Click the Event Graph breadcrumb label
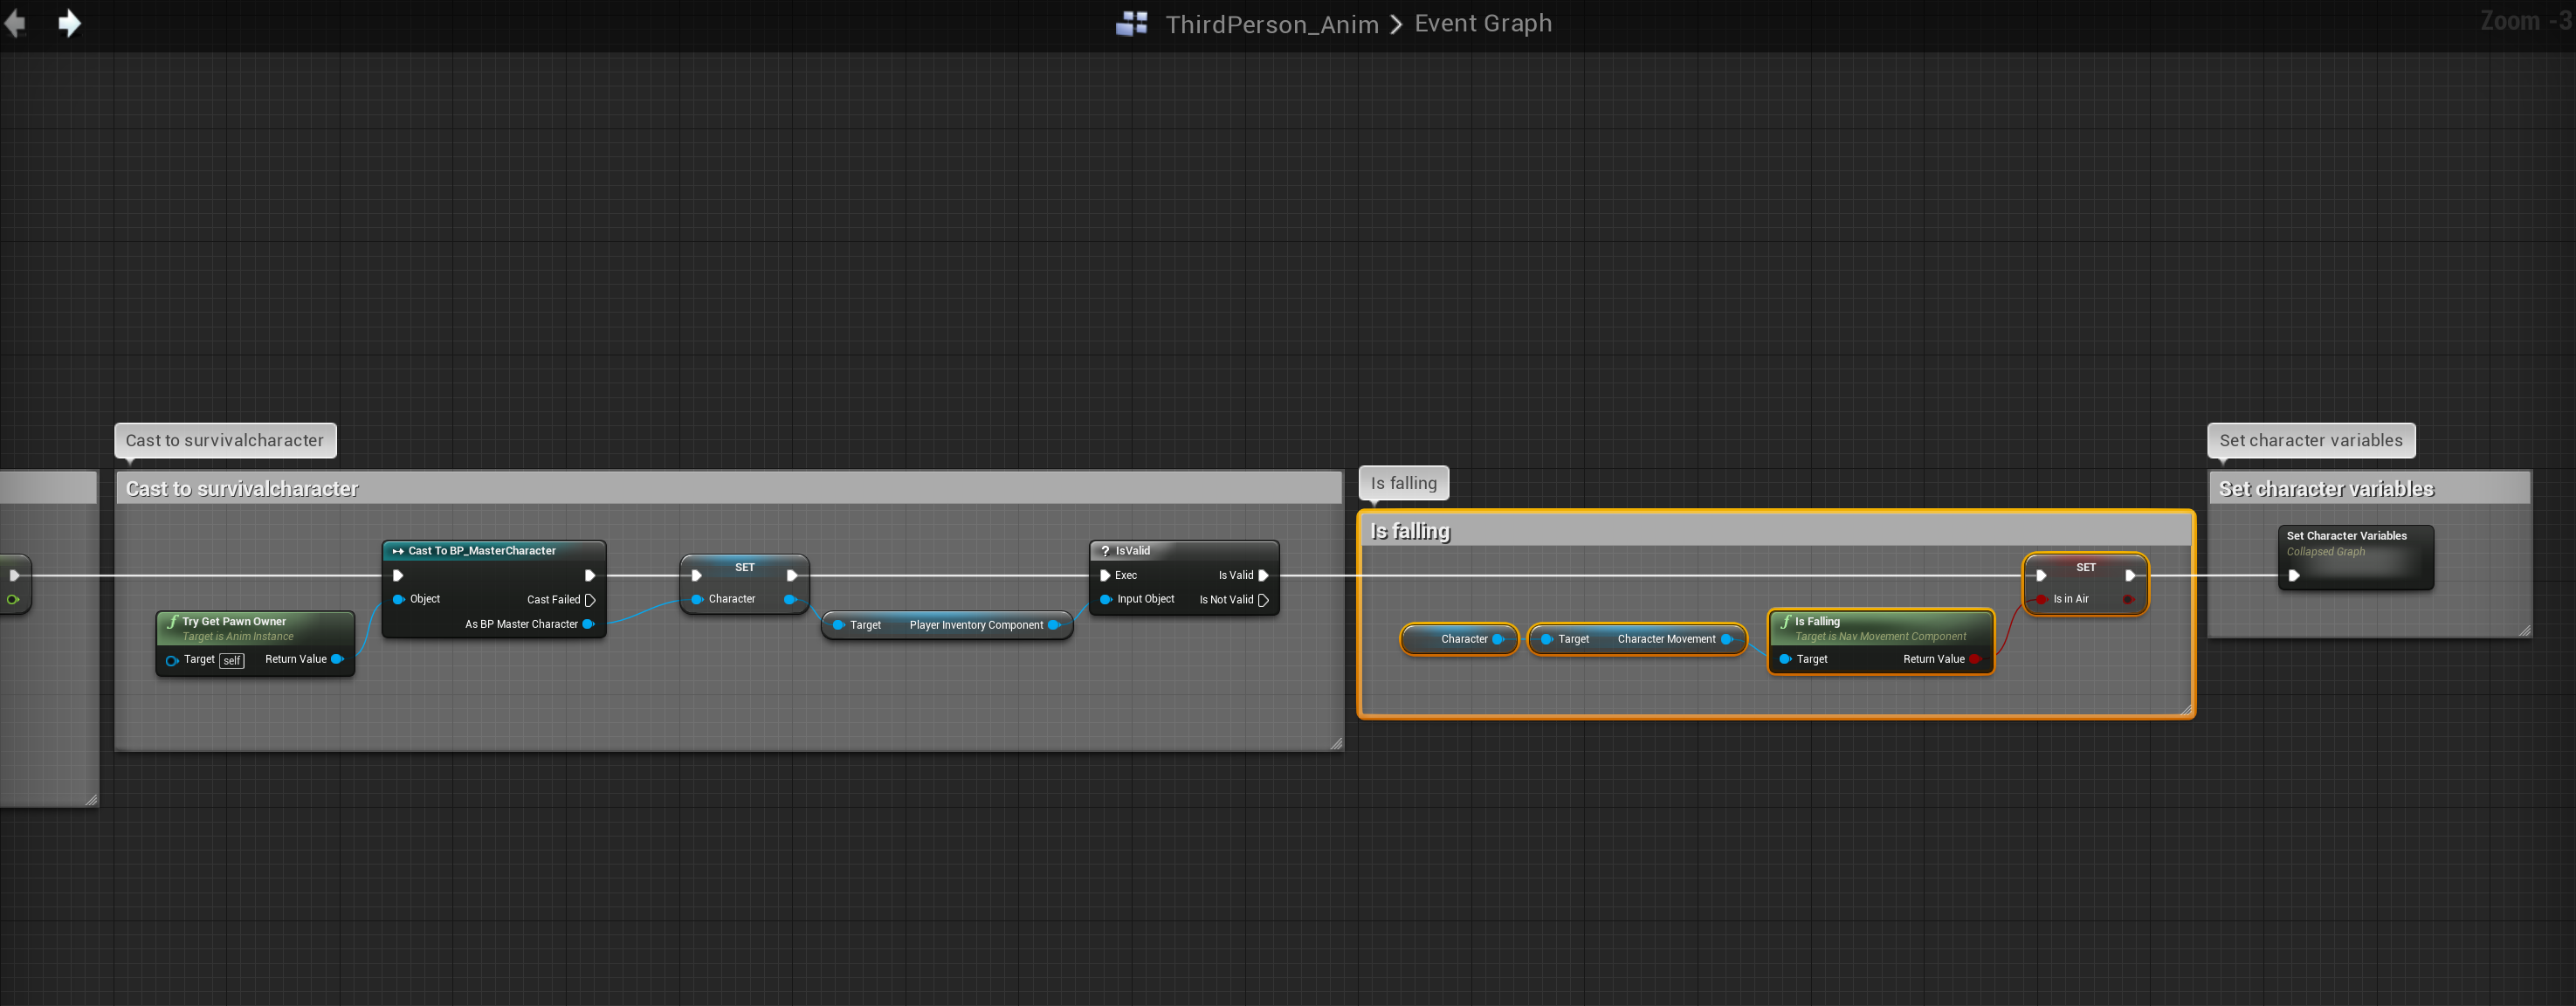 (1482, 23)
